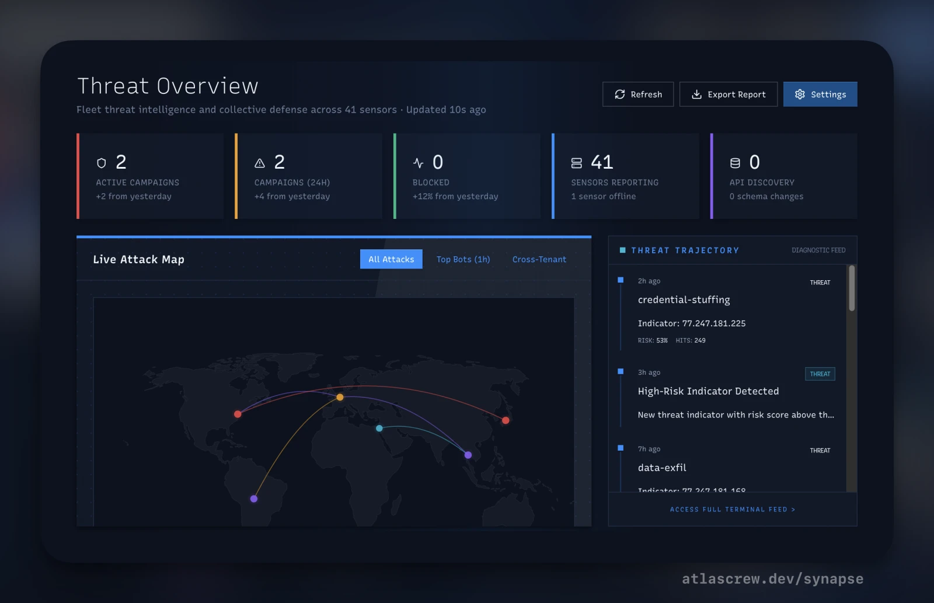Click the activity pulse icon on Blocked card
This screenshot has height=603, width=934.
[418, 163]
